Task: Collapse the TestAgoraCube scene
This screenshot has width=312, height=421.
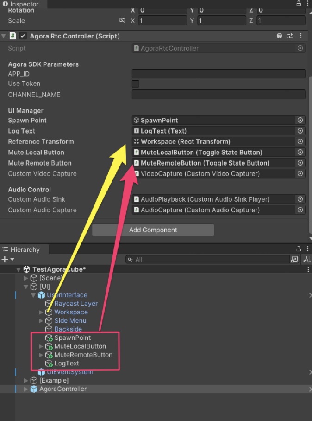Action: [18, 269]
